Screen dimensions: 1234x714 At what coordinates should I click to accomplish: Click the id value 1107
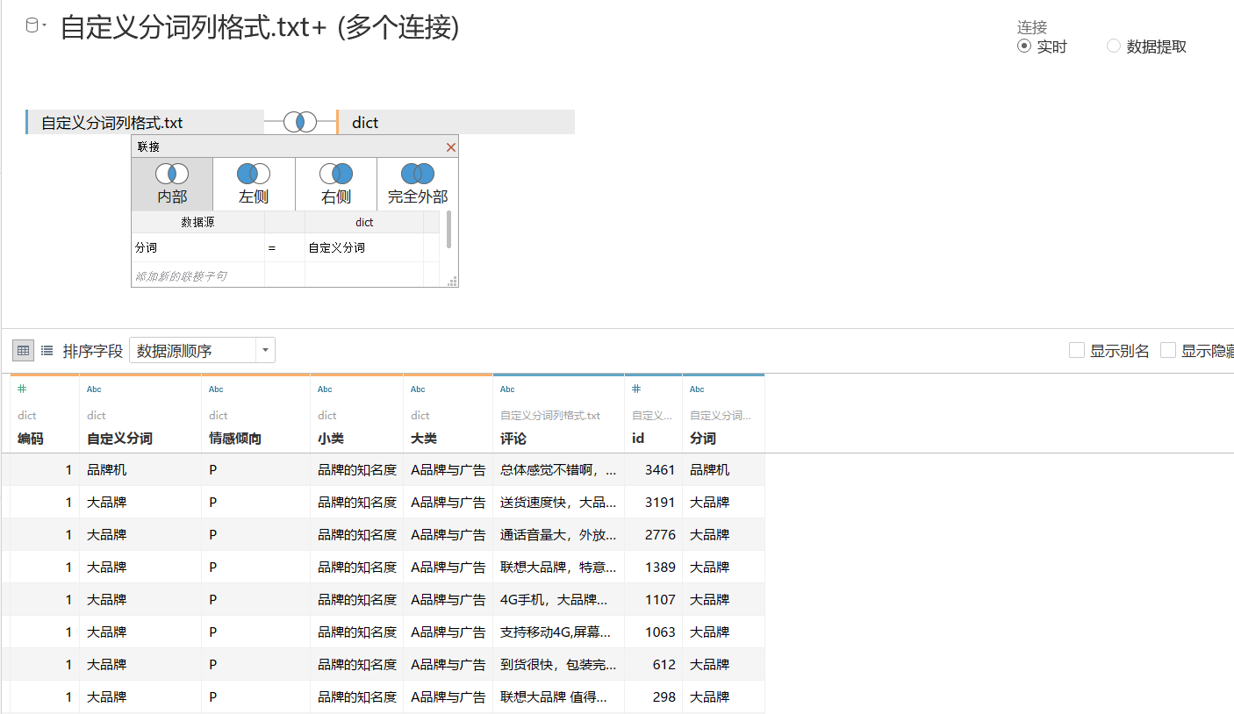pyautogui.click(x=653, y=600)
